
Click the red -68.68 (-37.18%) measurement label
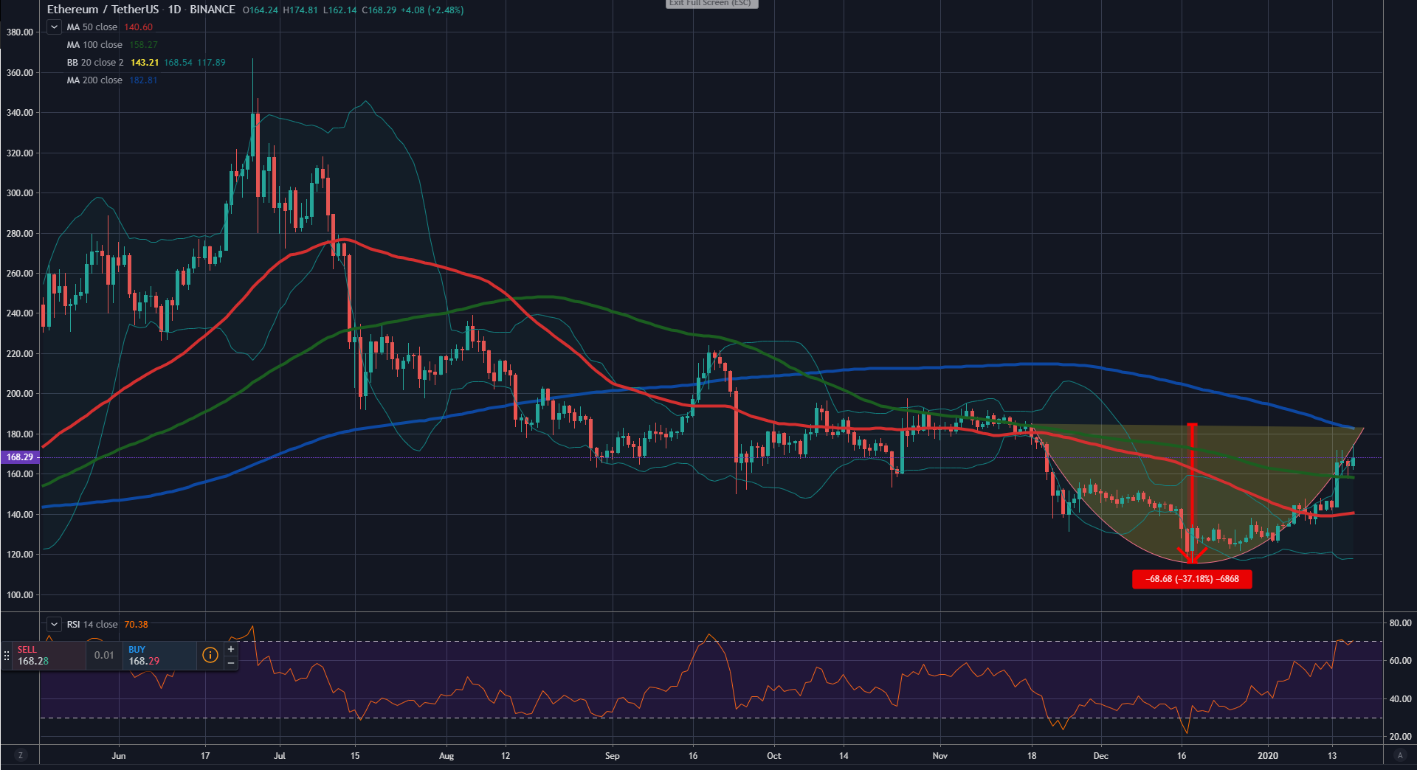pos(1191,579)
